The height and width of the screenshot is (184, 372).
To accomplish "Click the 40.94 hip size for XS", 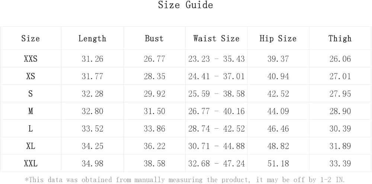I will click(278, 76).
